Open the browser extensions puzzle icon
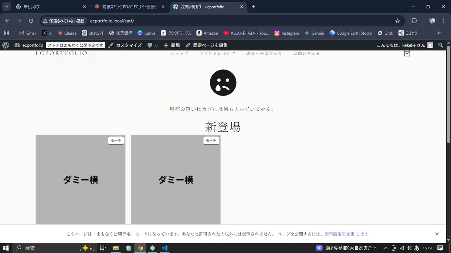The image size is (451, 253). click(414, 21)
